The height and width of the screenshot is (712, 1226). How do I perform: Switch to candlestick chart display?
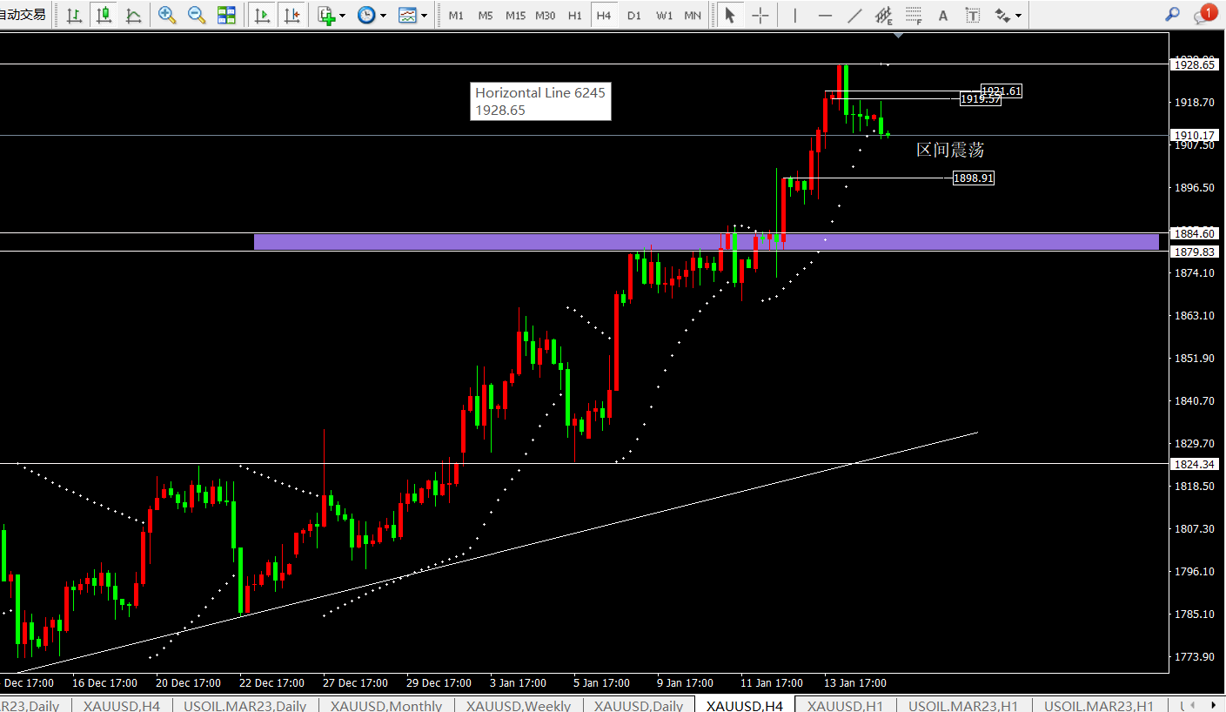tap(104, 15)
